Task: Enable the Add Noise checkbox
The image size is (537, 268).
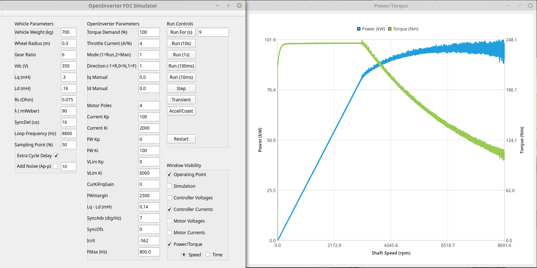Action: point(55,166)
